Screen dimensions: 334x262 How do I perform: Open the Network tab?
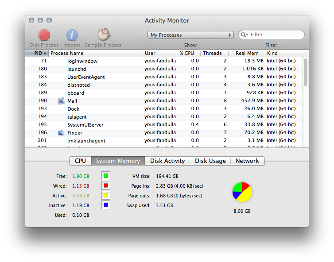(x=247, y=161)
